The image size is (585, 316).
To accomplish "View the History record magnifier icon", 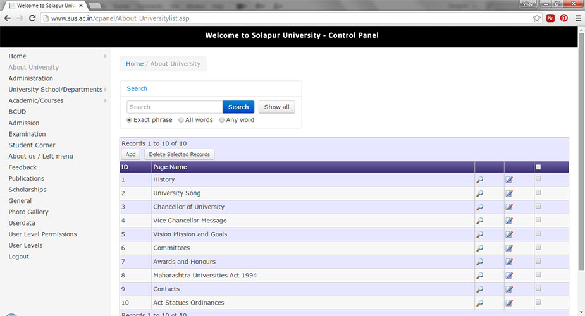I will point(480,180).
